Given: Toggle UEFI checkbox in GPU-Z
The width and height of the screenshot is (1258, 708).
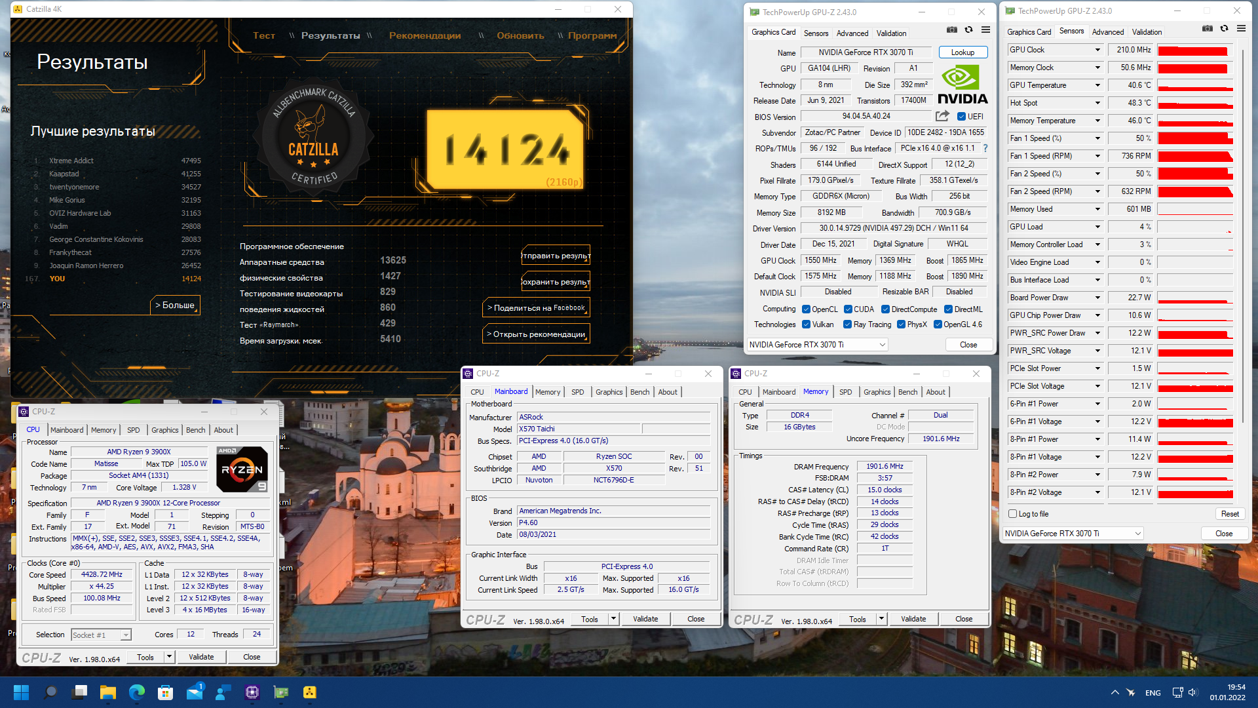Looking at the screenshot, I should [x=961, y=117].
